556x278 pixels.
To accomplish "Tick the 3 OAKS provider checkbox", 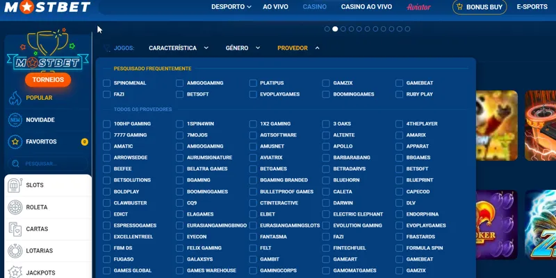I will point(327,124).
